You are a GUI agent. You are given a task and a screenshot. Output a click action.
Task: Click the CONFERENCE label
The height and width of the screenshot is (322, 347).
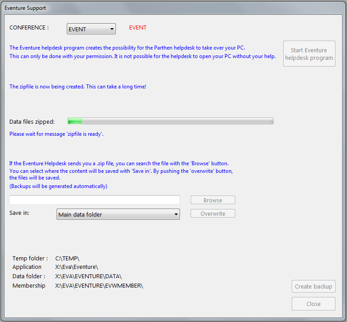pyautogui.click(x=29, y=28)
